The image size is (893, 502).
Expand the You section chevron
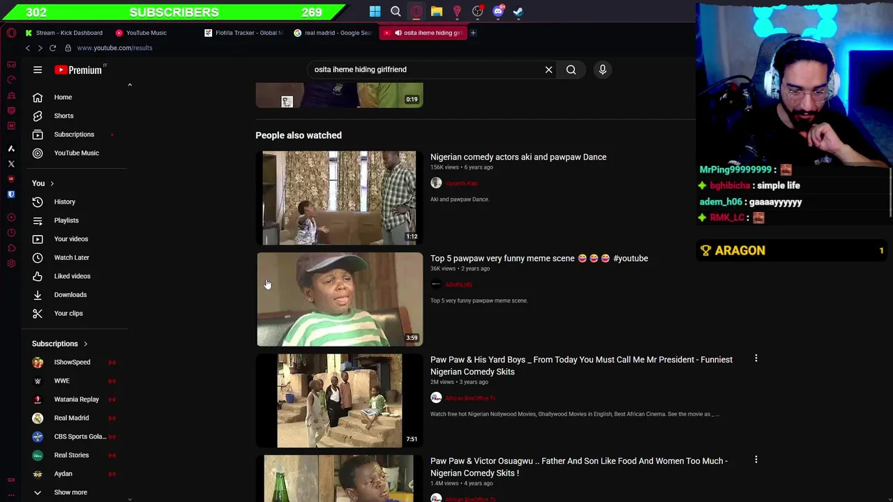tap(52, 183)
